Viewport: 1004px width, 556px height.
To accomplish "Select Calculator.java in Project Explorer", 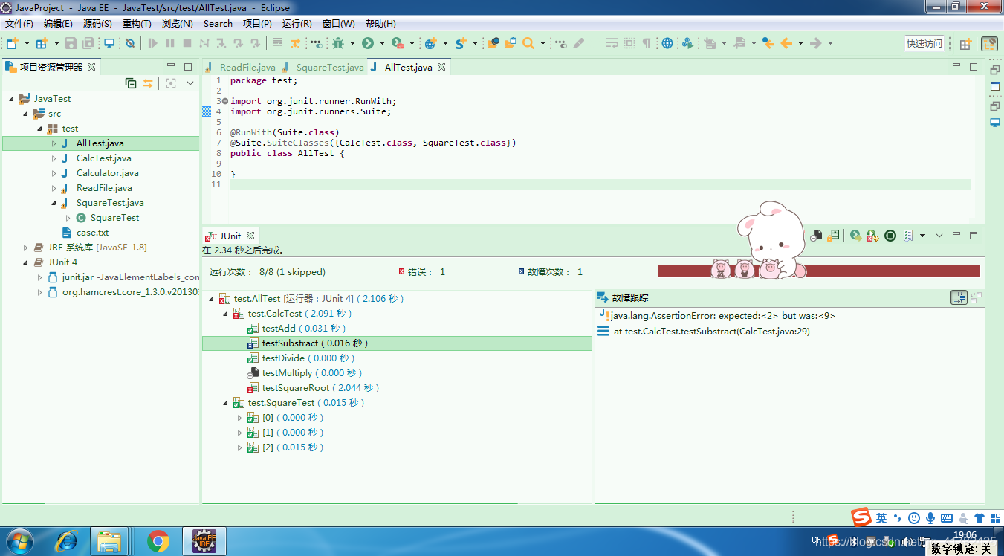I will [107, 173].
